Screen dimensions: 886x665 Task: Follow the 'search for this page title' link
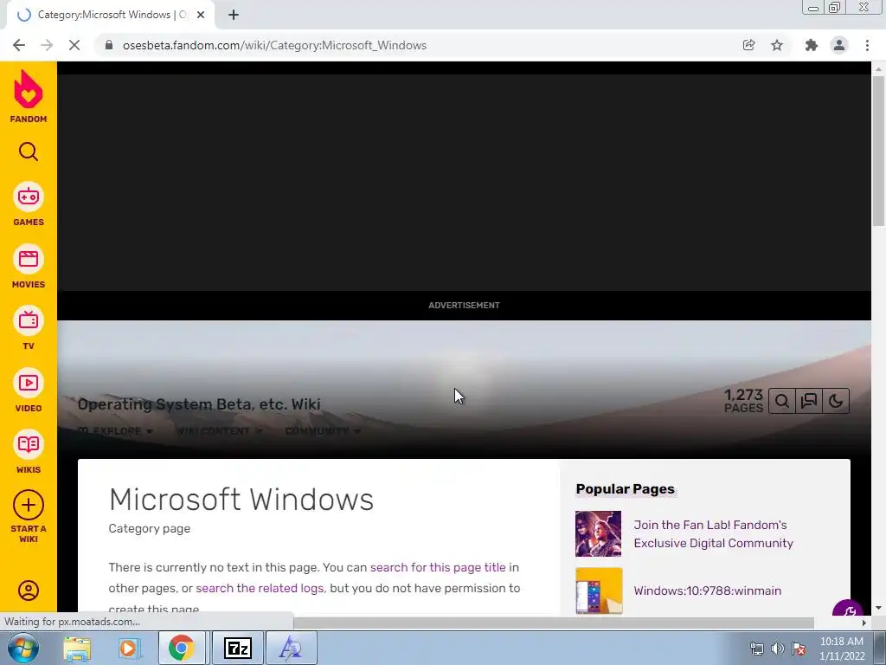(x=438, y=567)
